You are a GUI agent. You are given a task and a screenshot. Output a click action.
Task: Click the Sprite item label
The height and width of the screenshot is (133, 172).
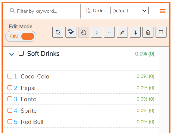click(29, 111)
